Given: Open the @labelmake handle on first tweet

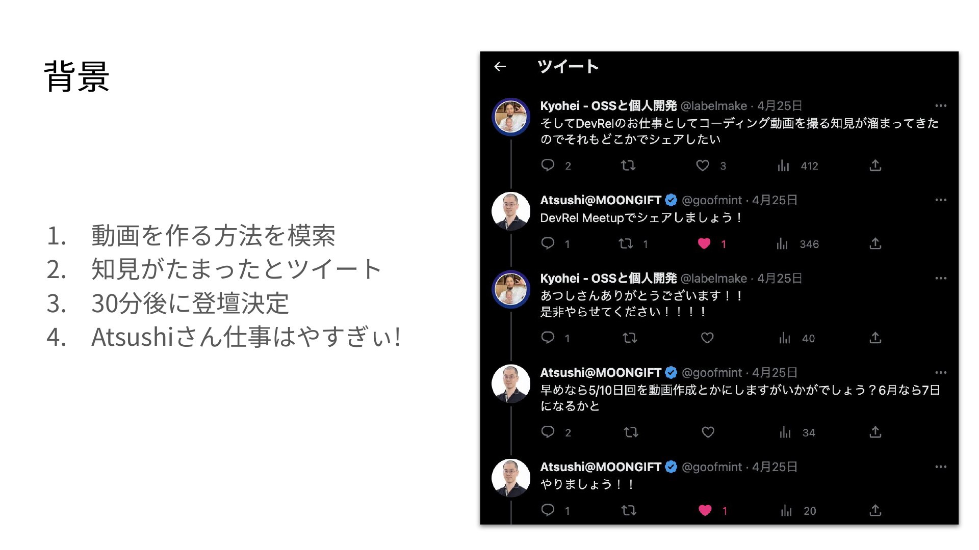Looking at the screenshot, I should [713, 106].
